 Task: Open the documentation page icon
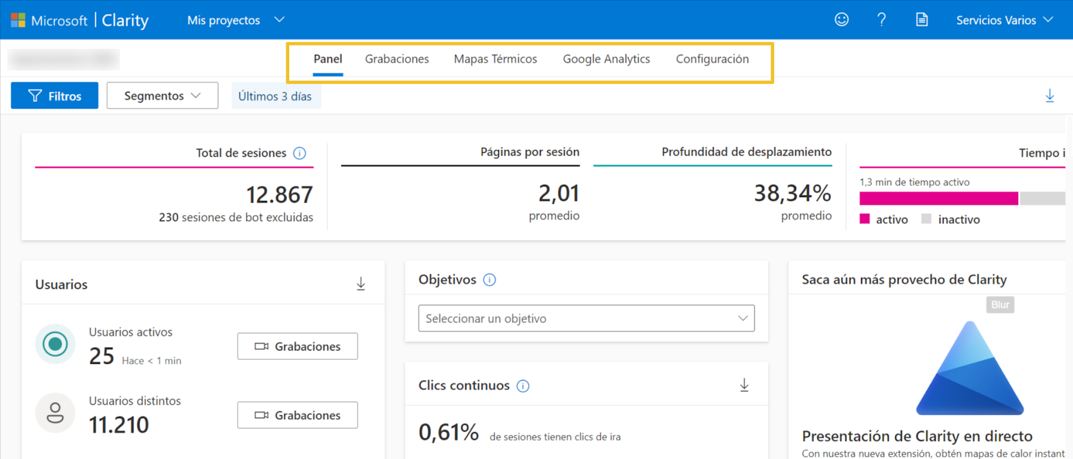pos(922,20)
